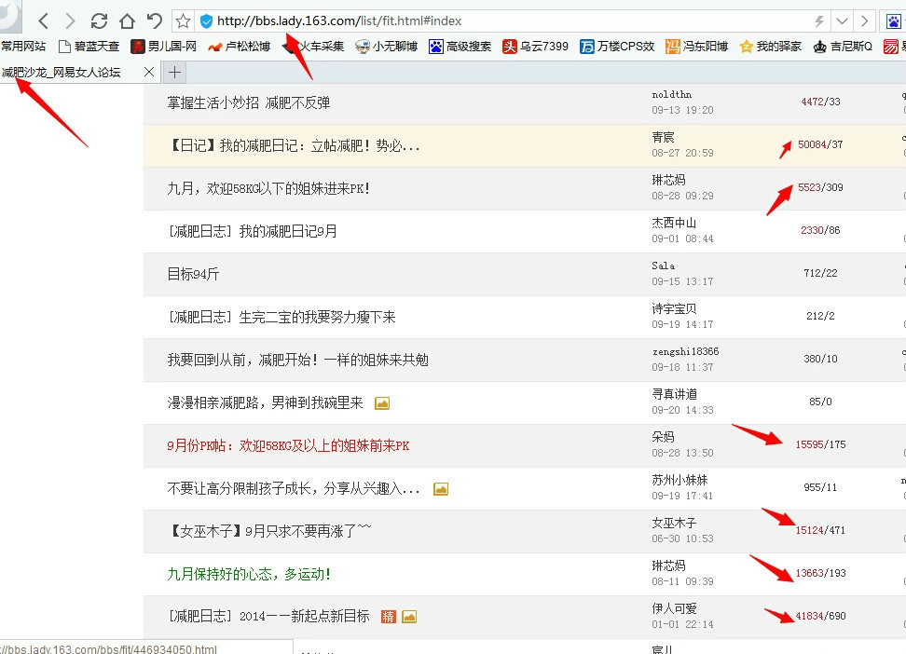Click the lightning speed-mode icon in address bar
The height and width of the screenshot is (654, 906).
819,20
